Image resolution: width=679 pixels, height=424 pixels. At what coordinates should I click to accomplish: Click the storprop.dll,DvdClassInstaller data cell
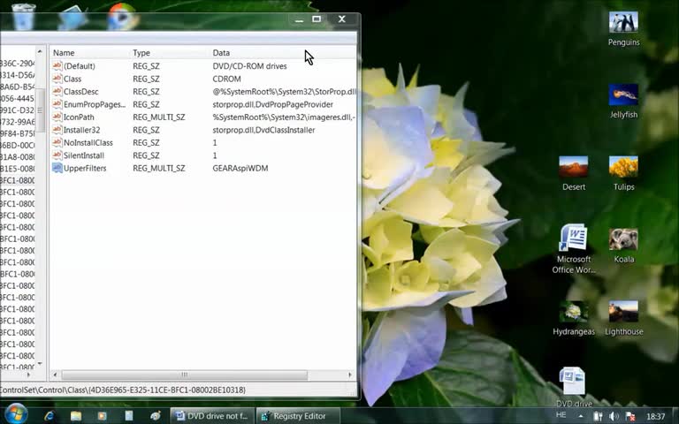click(x=263, y=130)
